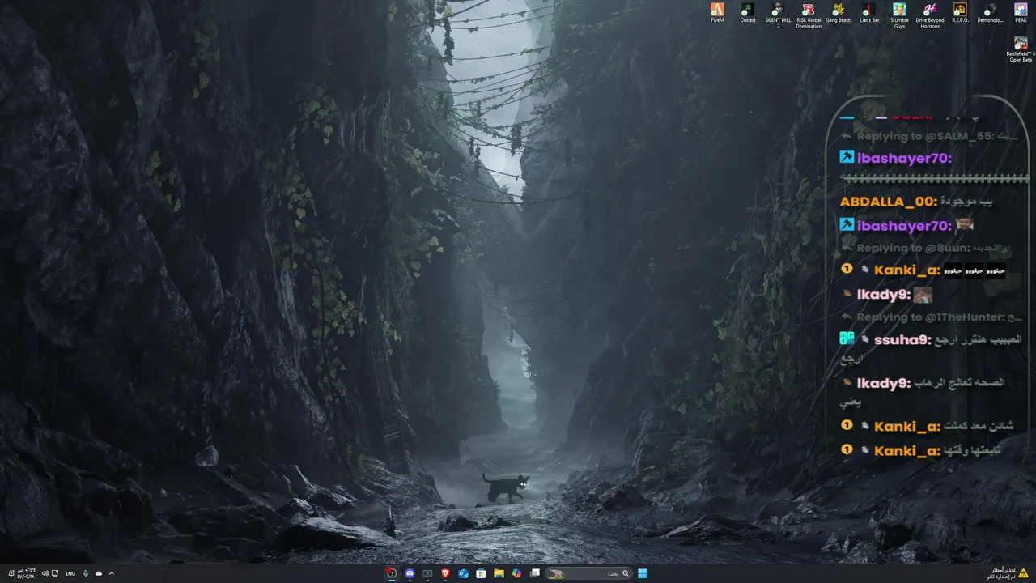Open the volume control in tray
This screenshot has width=1036, height=583.
coord(45,573)
